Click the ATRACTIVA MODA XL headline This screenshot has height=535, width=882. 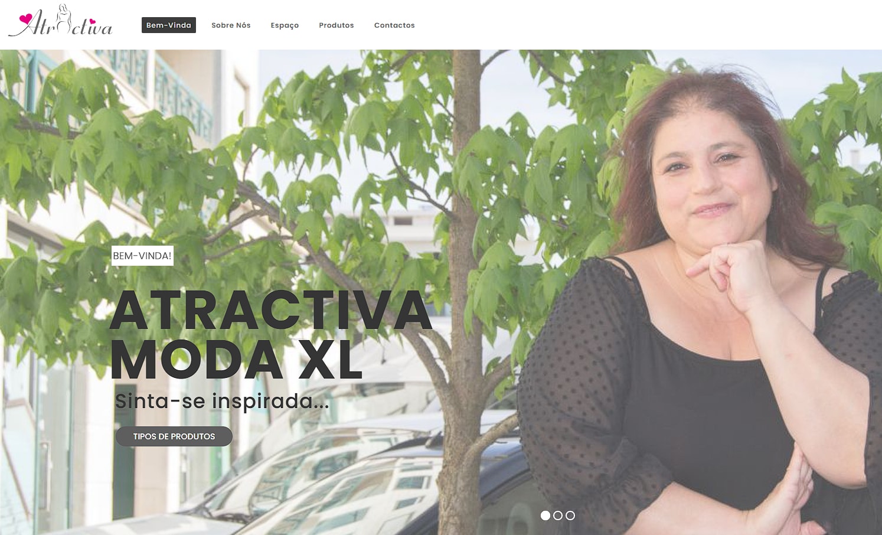(270, 334)
